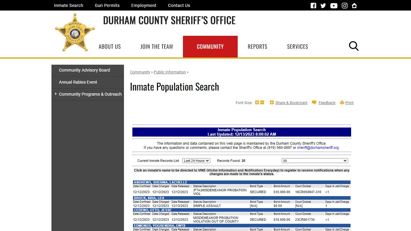The width and height of the screenshot is (411, 231).
Task: Click Bruck's release date 12/13/2023
Action: click(x=180, y=206)
